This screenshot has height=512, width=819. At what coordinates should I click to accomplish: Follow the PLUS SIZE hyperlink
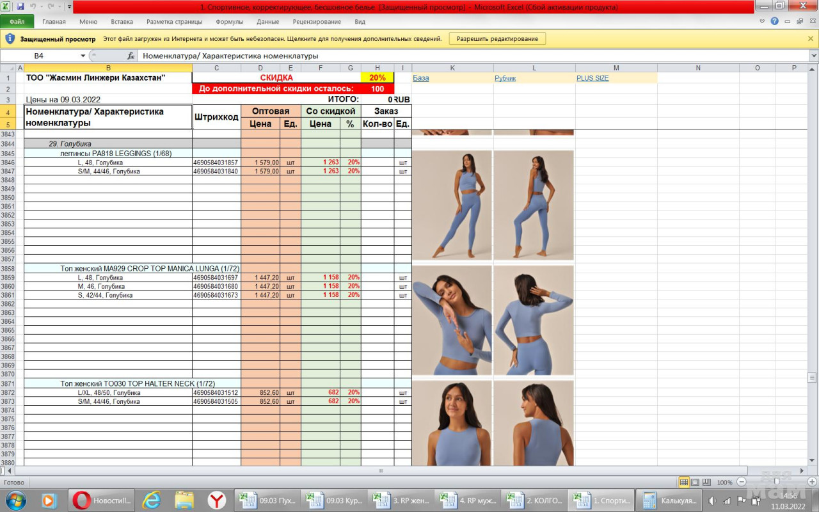click(x=592, y=78)
